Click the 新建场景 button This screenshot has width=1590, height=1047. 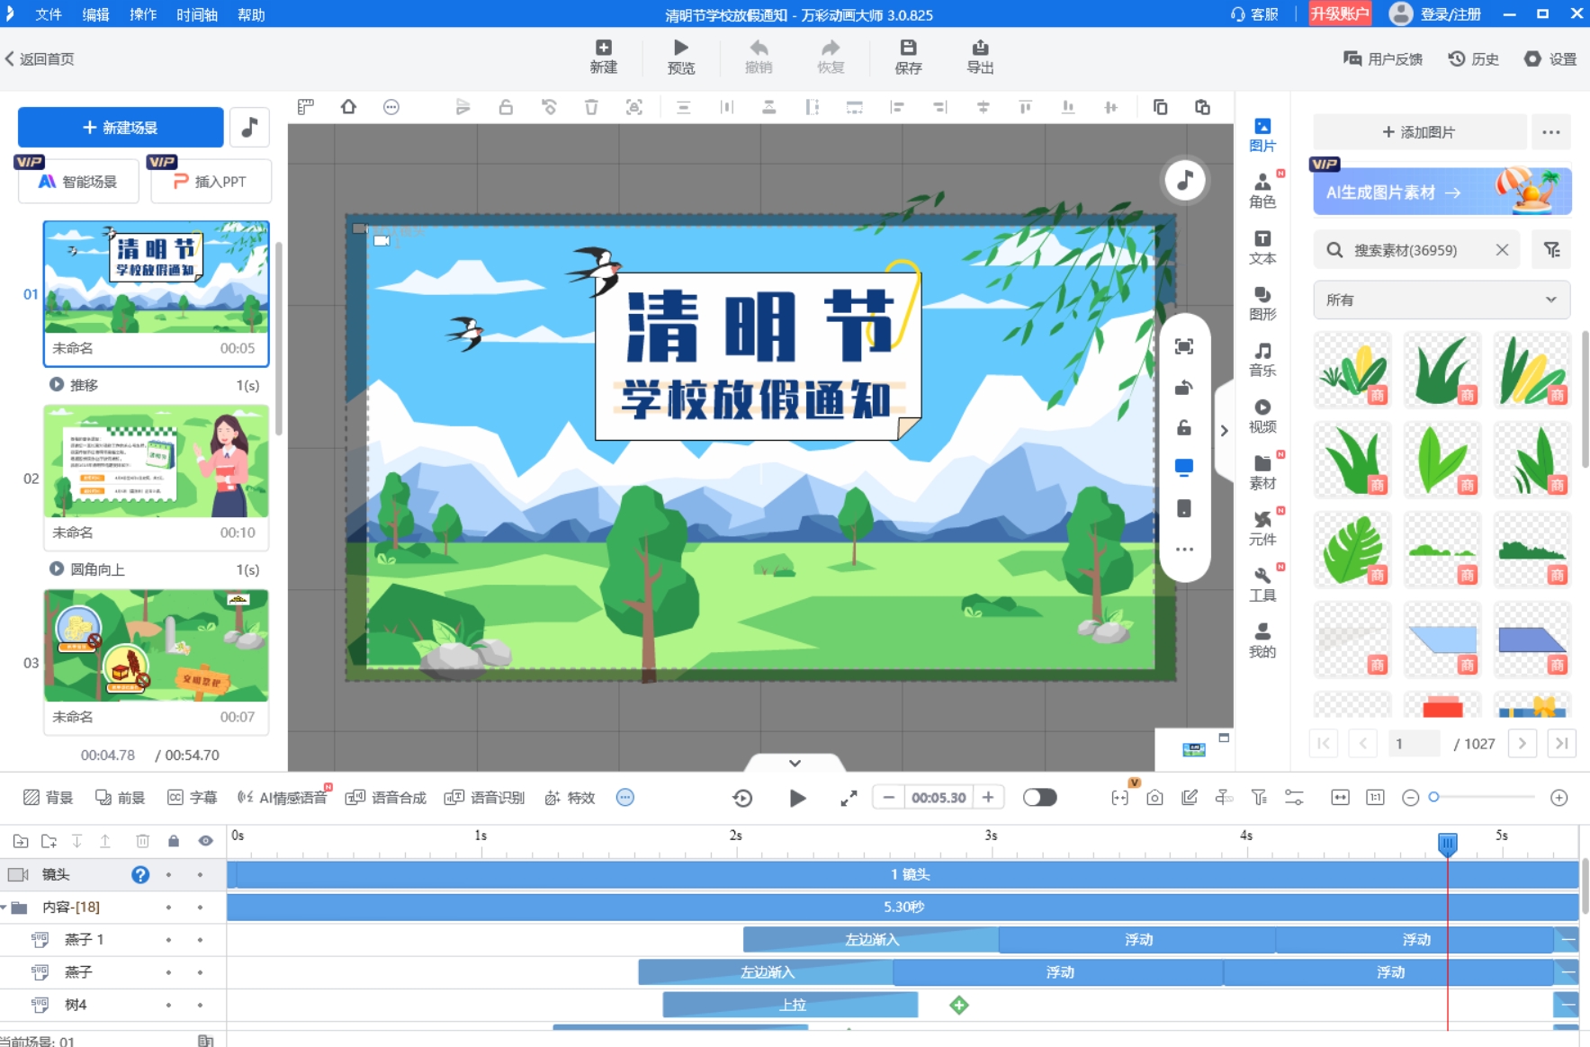pos(121,128)
